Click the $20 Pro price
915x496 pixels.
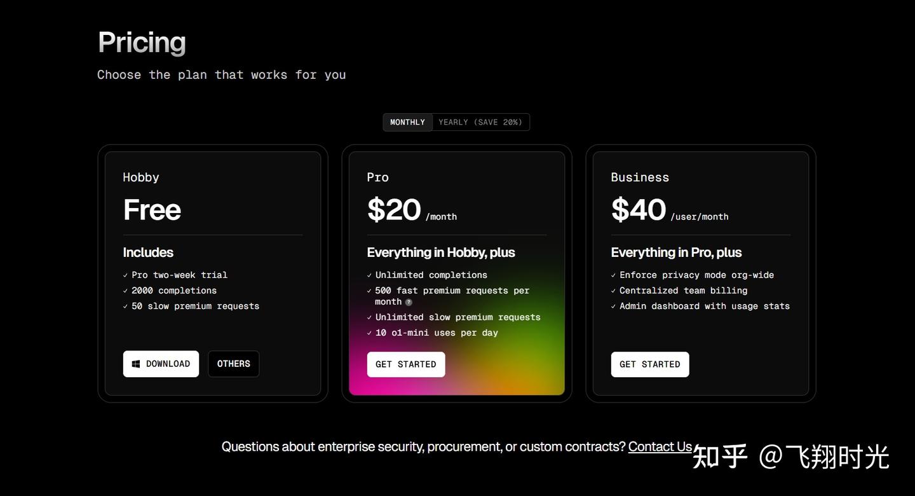(x=394, y=210)
